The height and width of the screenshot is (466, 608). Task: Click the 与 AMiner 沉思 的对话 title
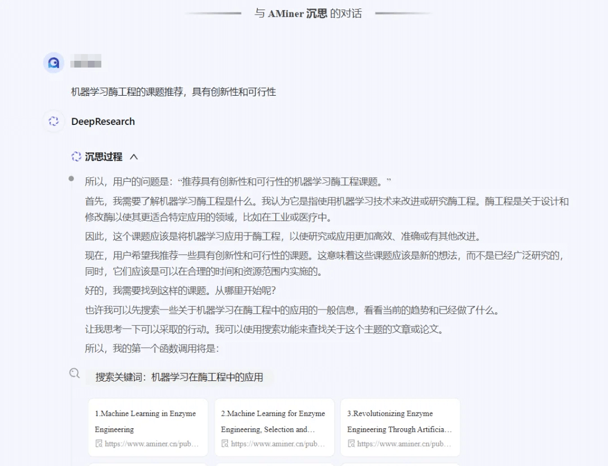click(309, 13)
